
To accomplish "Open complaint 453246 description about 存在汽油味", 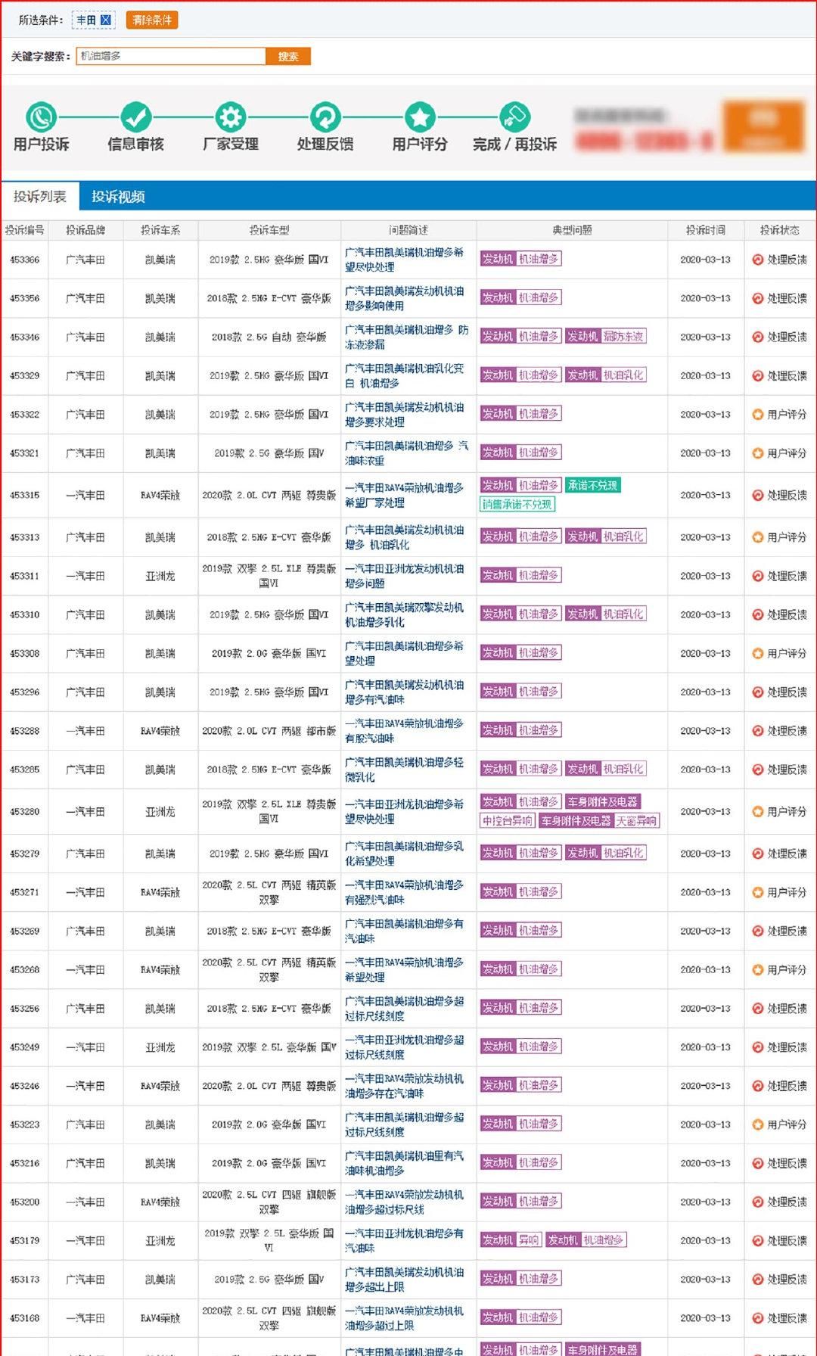I will click(x=405, y=1086).
